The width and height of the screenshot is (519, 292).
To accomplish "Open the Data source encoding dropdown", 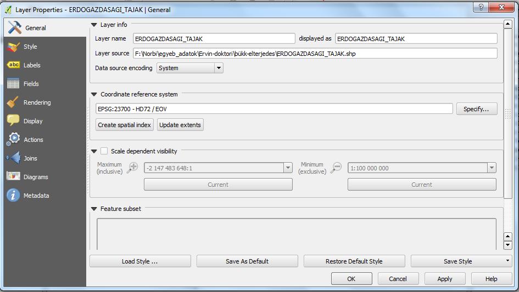I will tap(219, 68).
